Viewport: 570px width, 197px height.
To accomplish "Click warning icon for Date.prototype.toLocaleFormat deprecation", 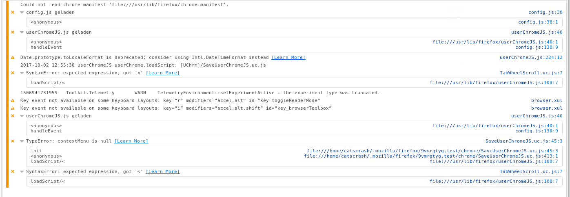I will (13, 57).
